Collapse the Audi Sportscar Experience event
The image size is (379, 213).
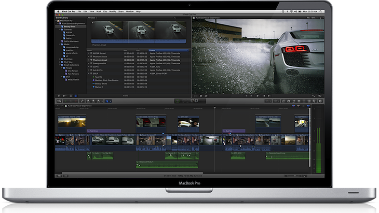click(x=58, y=24)
